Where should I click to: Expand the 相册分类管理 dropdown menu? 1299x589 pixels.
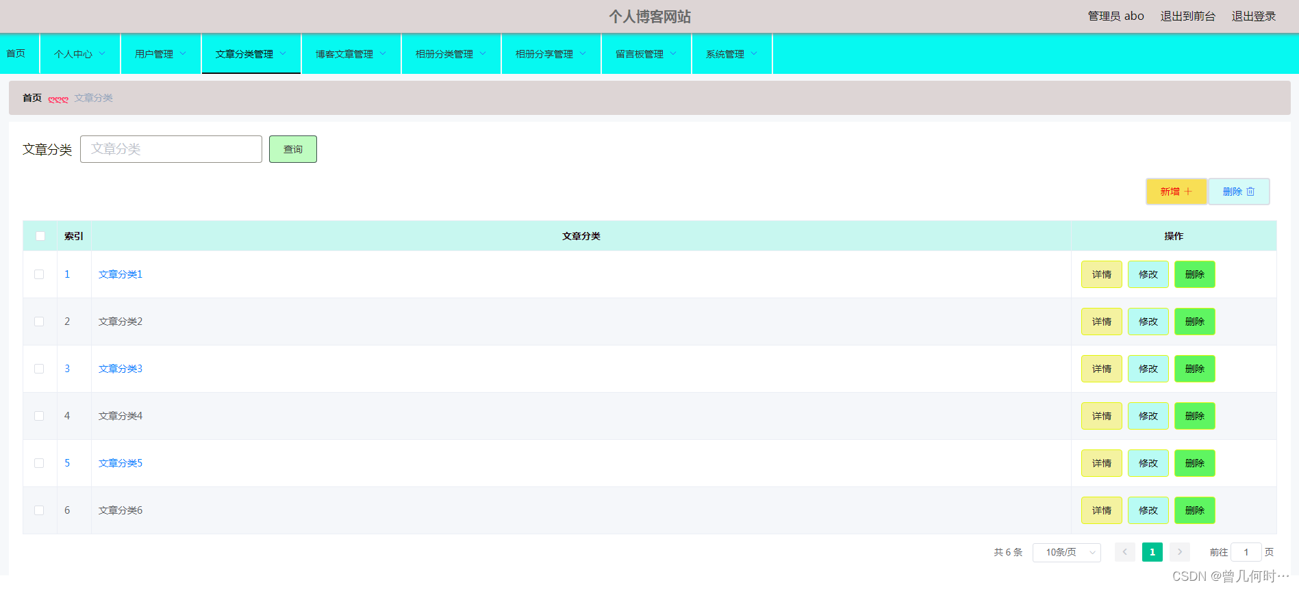point(451,54)
